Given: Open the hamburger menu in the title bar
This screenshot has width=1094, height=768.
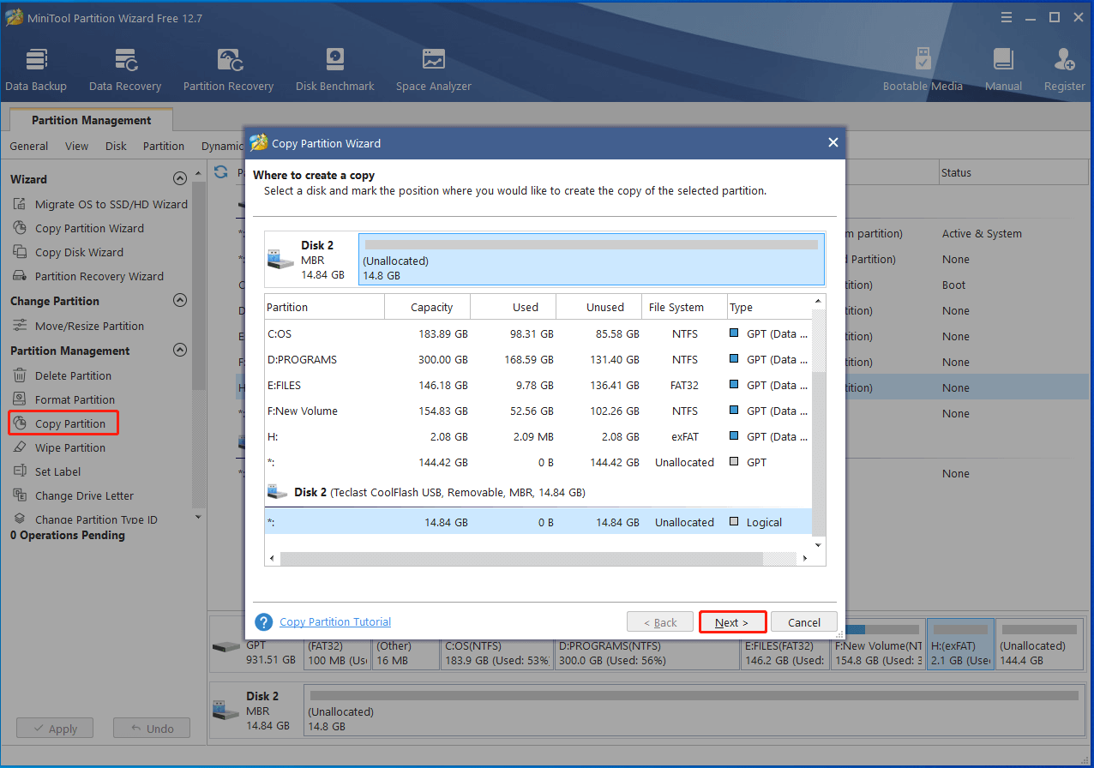Looking at the screenshot, I should click(x=1007, y=17).
